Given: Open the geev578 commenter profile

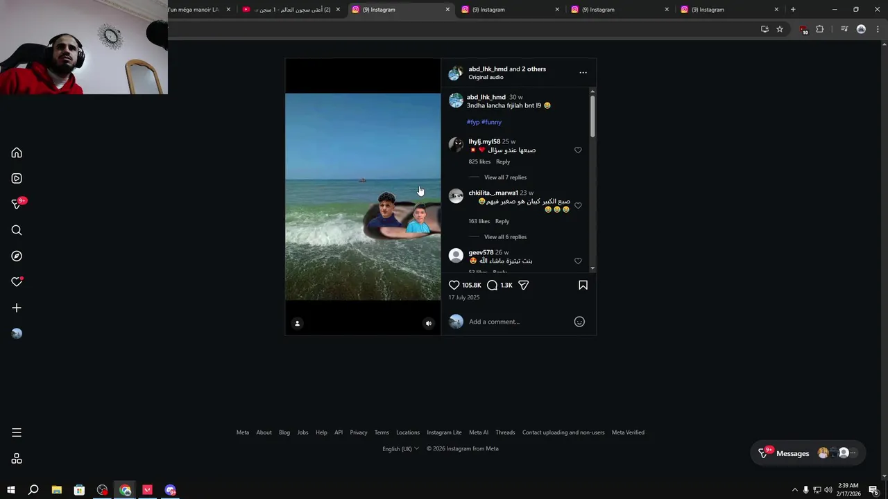Looking at the screenshot, I should 481,252.
